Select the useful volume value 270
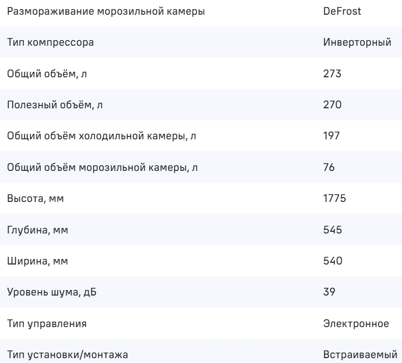Viewport: 402px width, 363px height. (x=332, y=105)
